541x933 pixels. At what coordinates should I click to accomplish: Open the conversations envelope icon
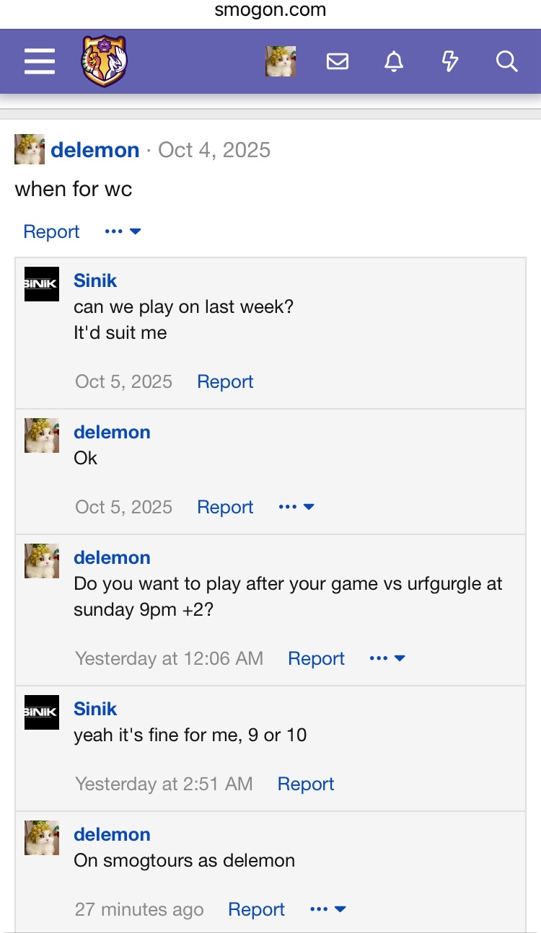pyautogui.click(x=338, y=62)
